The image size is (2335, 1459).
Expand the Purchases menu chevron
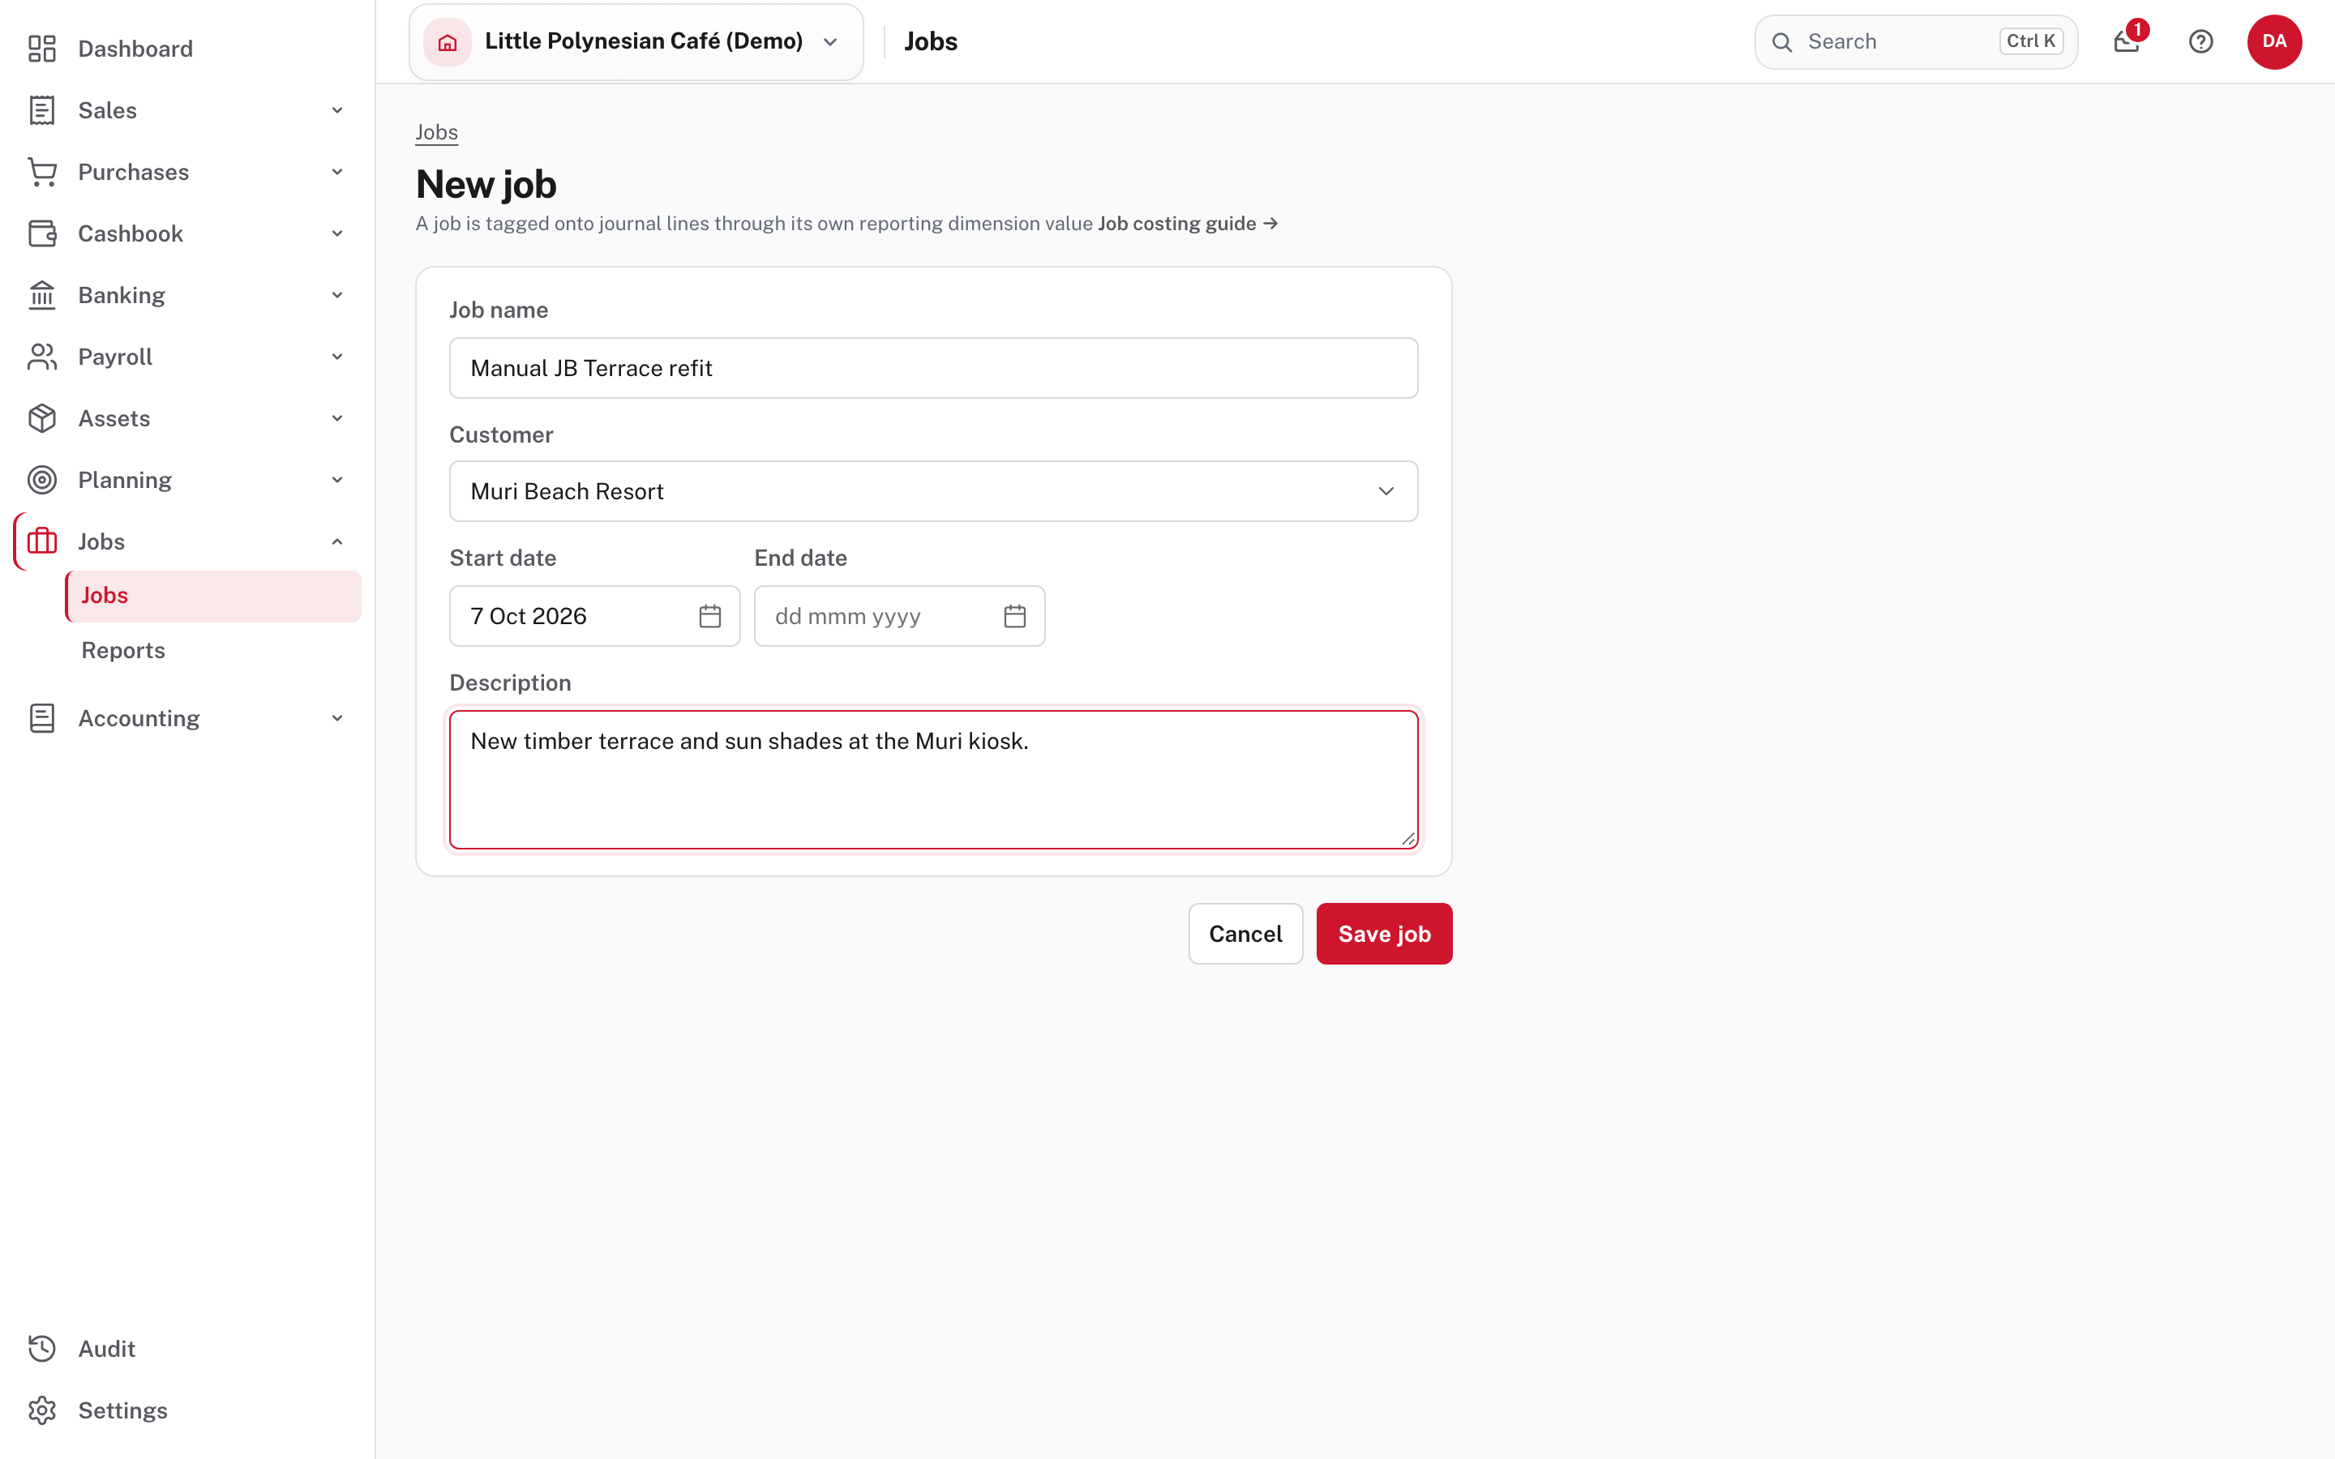point(338,172)
